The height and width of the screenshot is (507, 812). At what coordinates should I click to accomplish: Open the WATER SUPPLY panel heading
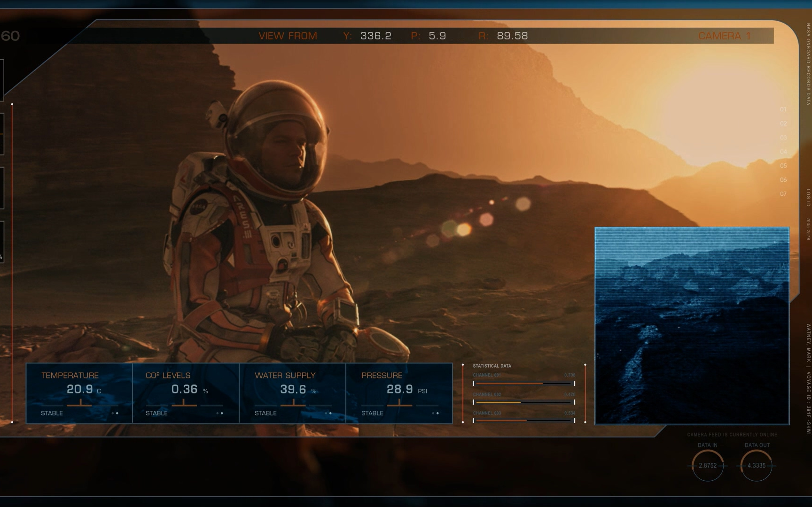(x=285, y=375)
